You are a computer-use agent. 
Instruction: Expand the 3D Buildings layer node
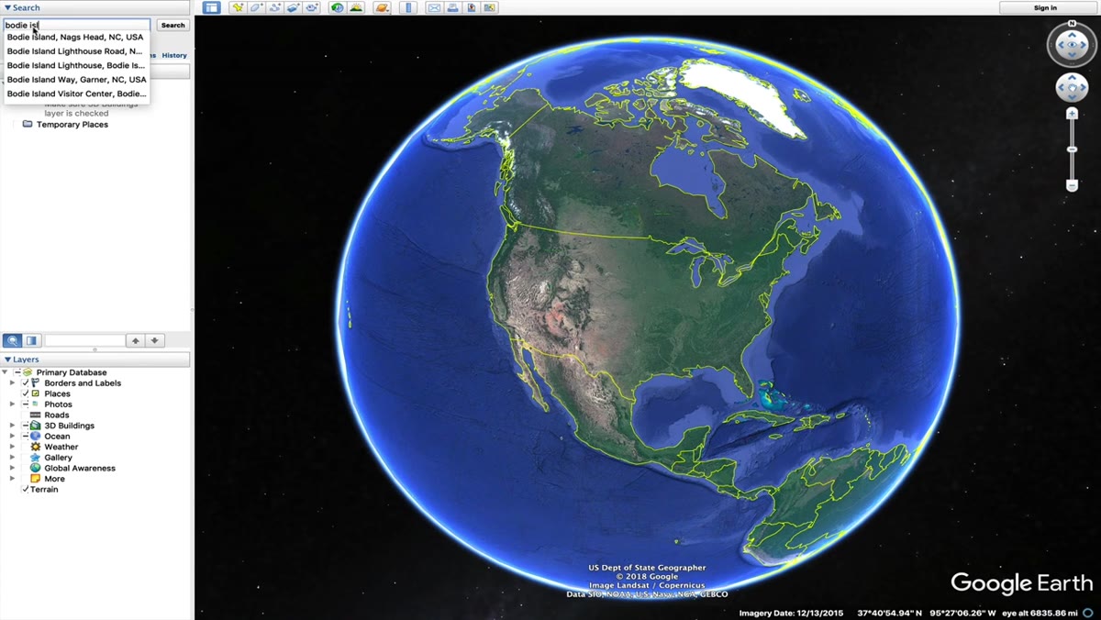tap(13, 426)
